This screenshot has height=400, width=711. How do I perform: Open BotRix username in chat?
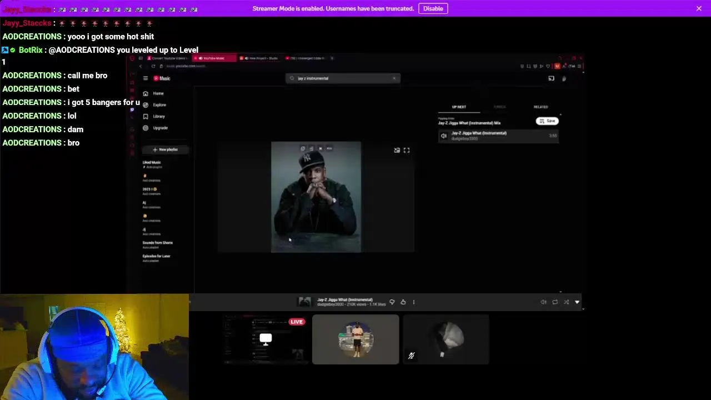click(x=31, y=50)
